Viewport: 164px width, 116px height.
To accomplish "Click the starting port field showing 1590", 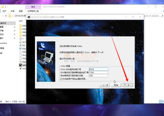I will [x=98, y=72].
